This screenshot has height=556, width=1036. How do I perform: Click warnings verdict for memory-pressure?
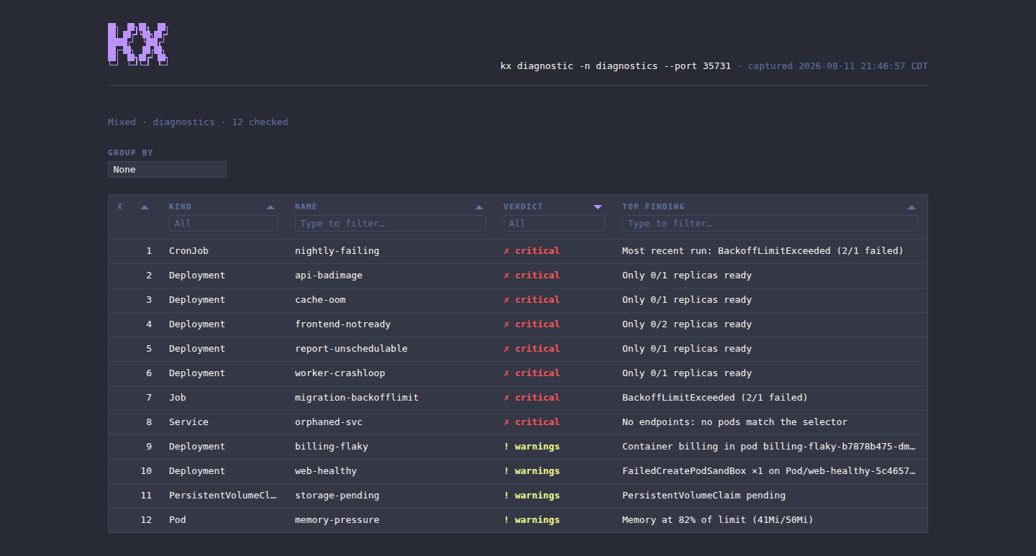[532, 520]
